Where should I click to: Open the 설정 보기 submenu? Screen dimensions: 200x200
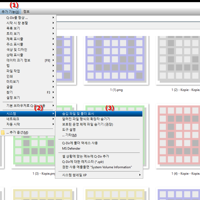(28, 98)
